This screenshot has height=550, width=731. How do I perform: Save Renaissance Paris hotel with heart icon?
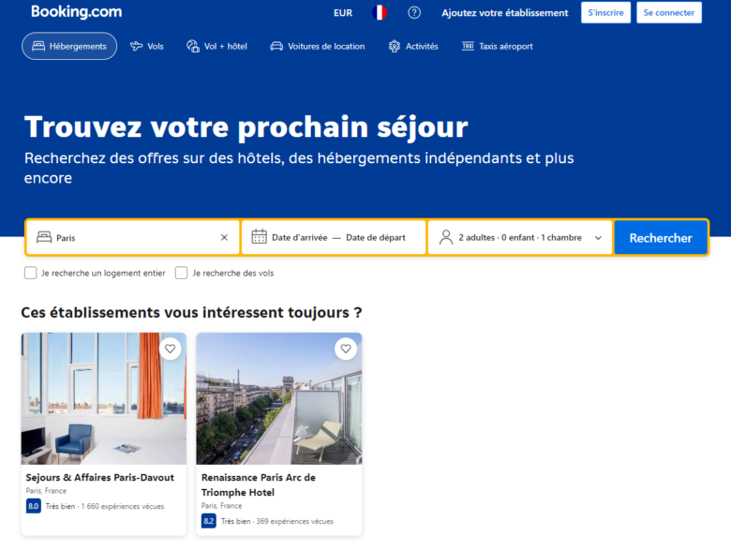point(346,349)
